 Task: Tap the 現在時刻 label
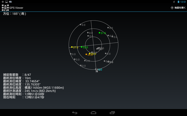click(9, 97)
